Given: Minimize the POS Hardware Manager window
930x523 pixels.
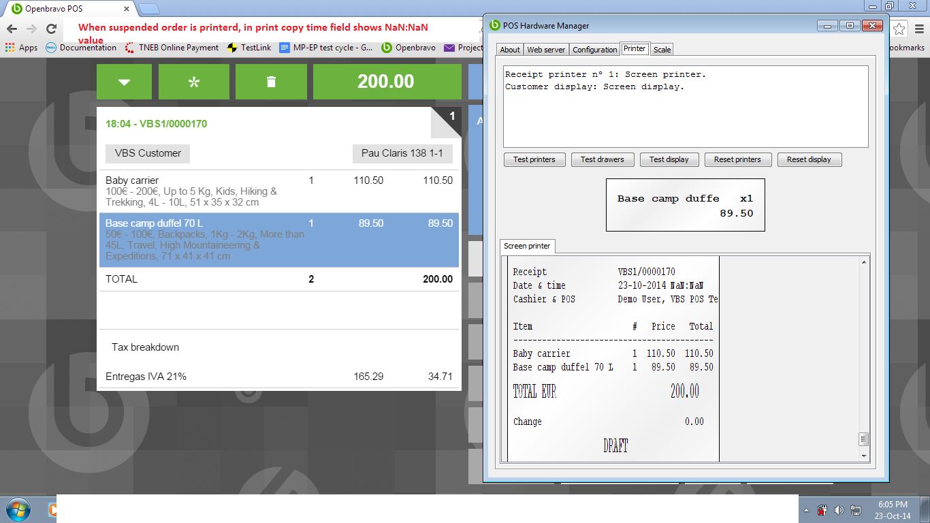Looking at the screenshot, I should coord(827,25).
